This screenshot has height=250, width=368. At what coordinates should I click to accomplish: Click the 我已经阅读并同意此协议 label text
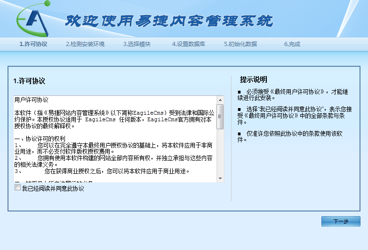(53, 188)
